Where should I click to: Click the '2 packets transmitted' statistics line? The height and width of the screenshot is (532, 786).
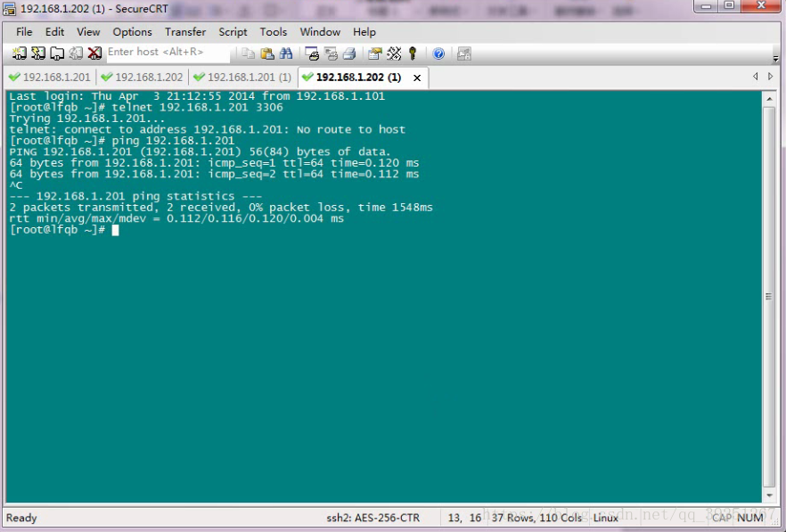coord(221,207)
